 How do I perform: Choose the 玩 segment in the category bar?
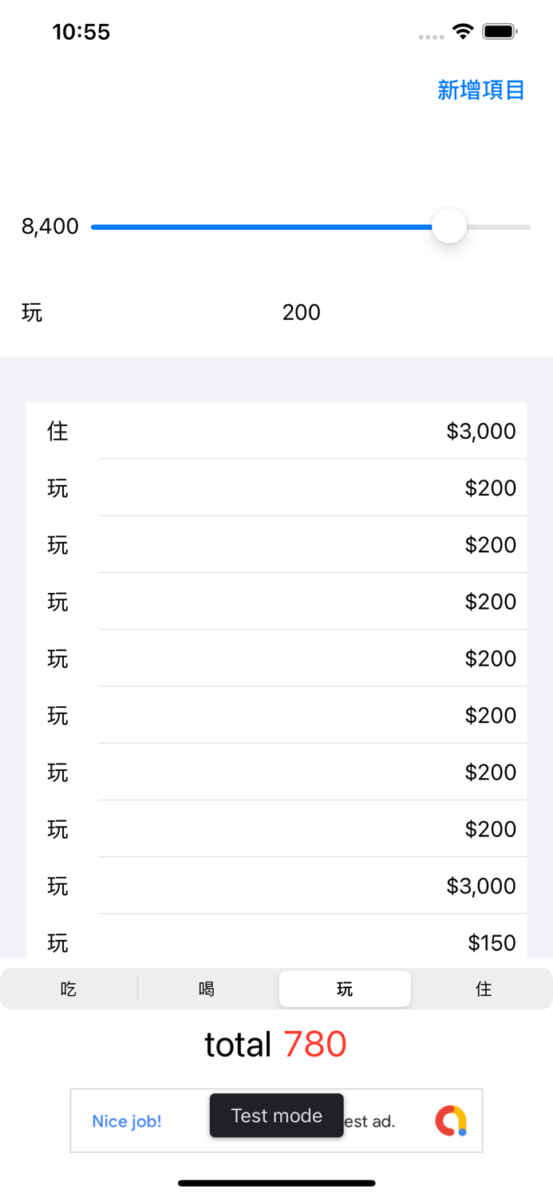345,990
